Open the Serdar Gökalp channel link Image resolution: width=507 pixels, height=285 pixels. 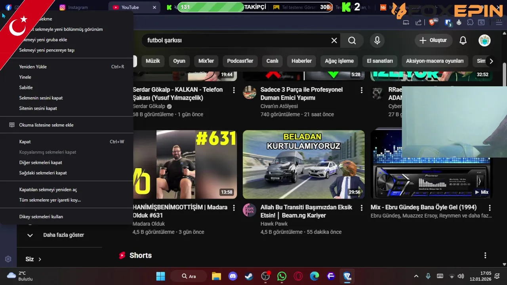pos(149,106)
